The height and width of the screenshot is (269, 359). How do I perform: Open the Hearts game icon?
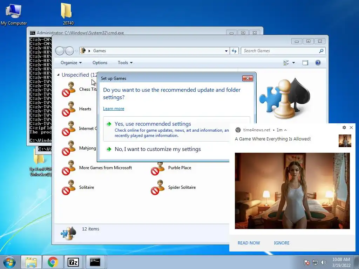(69, 109)
